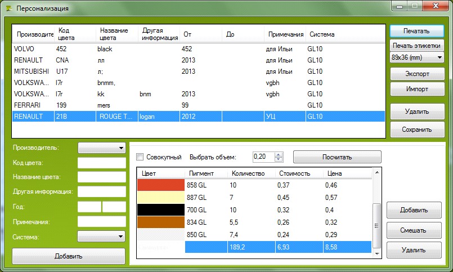Click the Печатать button
The image size is (453, 272).
point(417,31)
